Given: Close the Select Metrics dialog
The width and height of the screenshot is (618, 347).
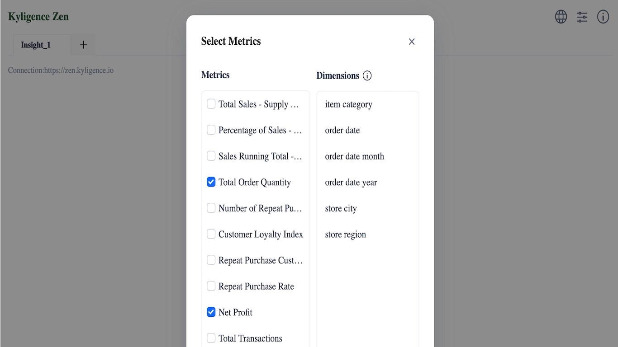Looking at the screenshot, I should click(x=412, y=42).
